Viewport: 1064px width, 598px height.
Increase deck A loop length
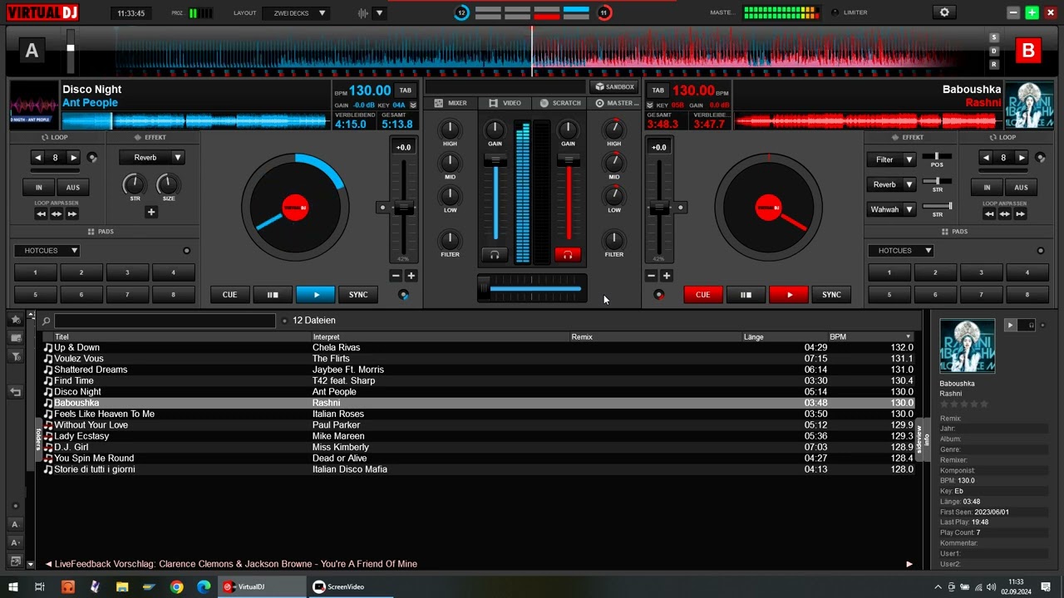coord(73,158)
